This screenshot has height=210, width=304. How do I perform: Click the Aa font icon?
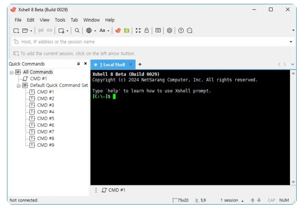(x=102, y=30)
